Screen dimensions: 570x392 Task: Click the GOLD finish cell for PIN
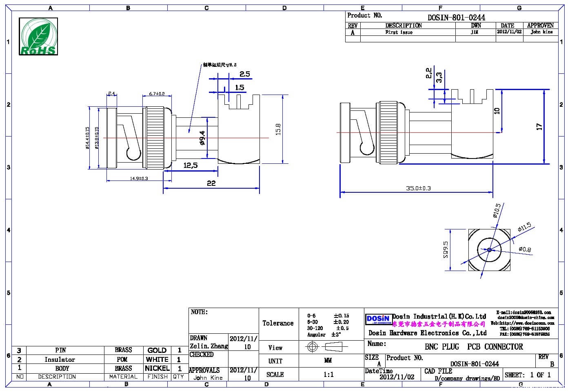[x=157, y=350]
